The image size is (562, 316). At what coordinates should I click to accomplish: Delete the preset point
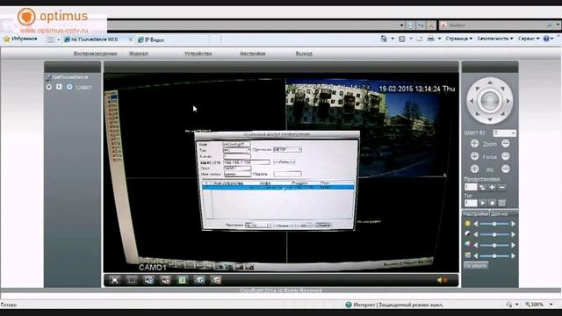(501, 187)
